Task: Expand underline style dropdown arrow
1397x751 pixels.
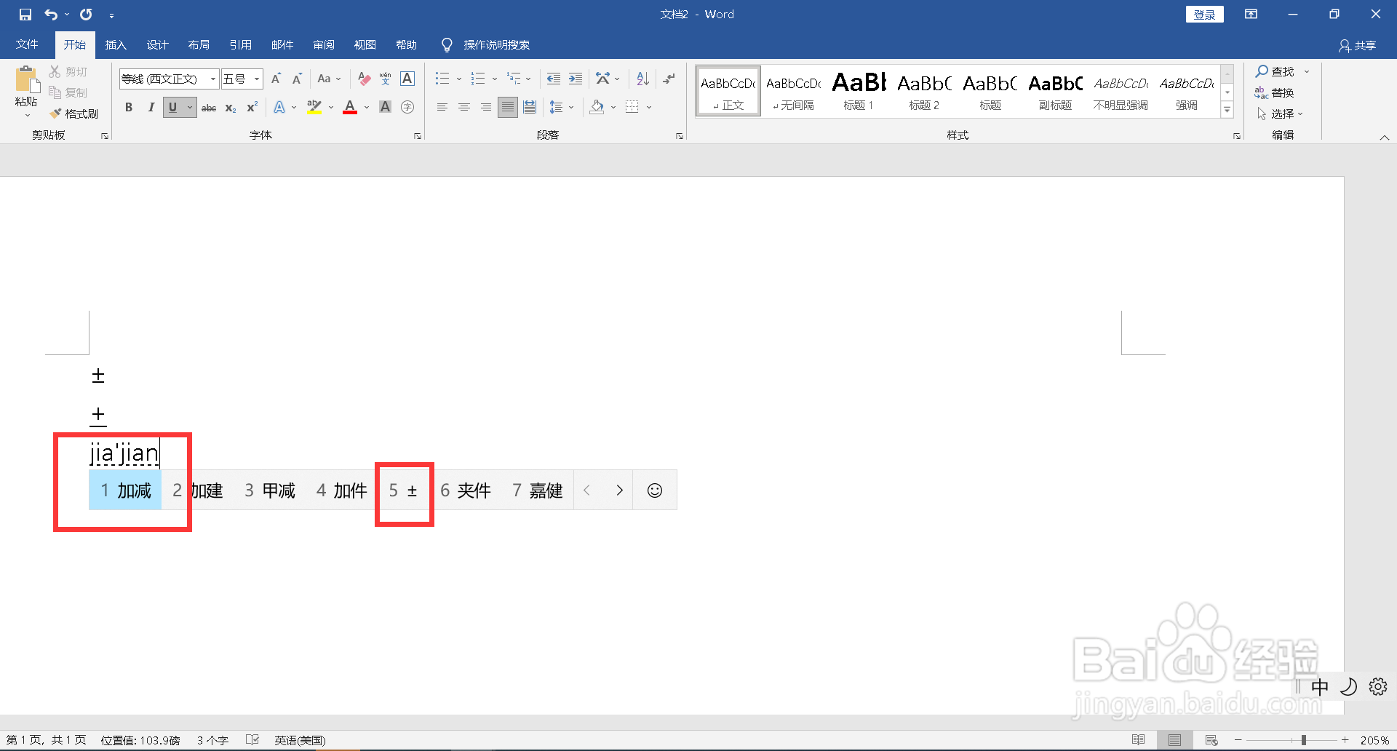Action: point(190,108)
